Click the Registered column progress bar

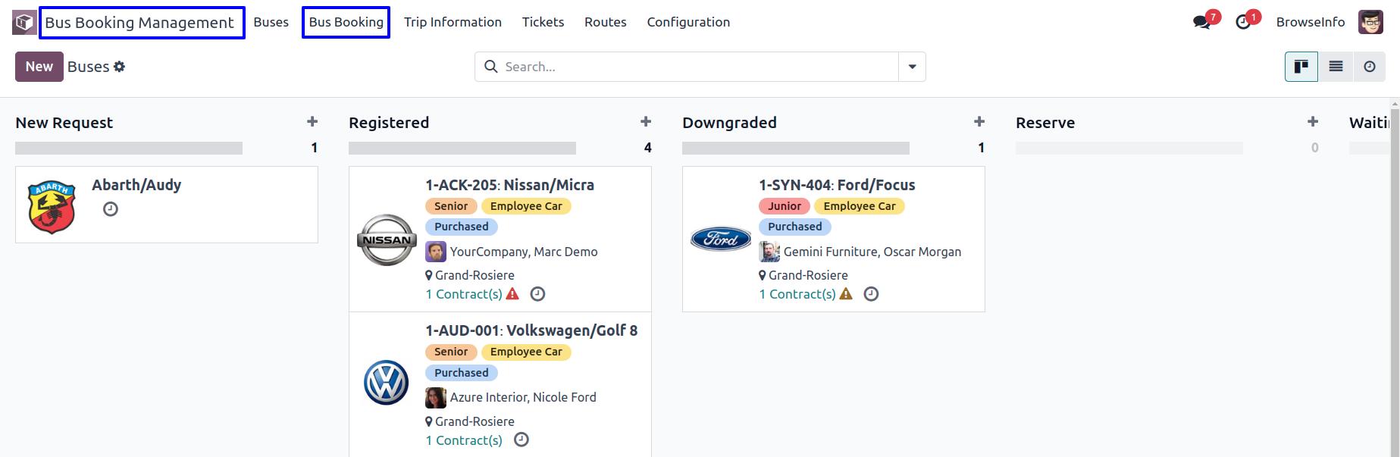462,148
